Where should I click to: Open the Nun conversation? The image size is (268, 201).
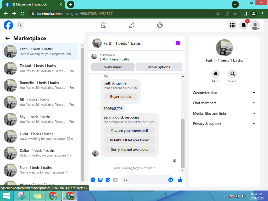pyautogui.click(x=40, y=170)
